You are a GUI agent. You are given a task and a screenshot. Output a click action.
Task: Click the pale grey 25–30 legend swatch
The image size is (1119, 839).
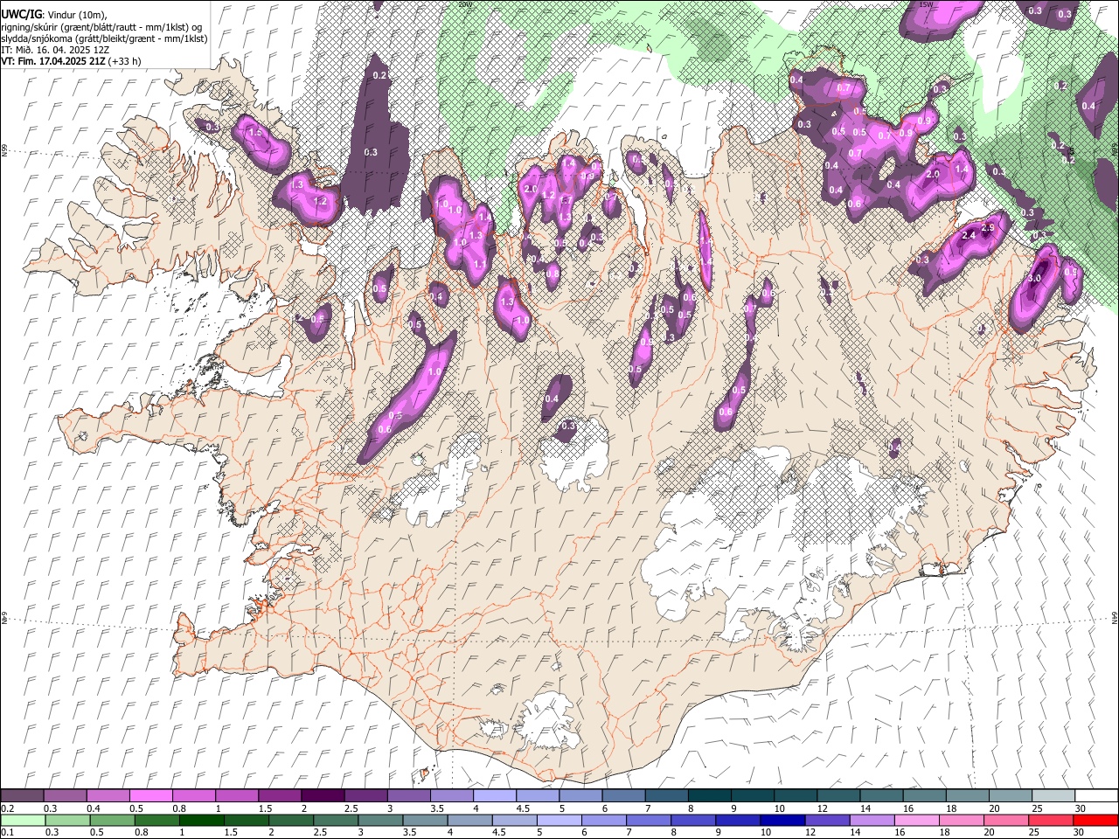pyautogui.click(x=1053, y=796)
